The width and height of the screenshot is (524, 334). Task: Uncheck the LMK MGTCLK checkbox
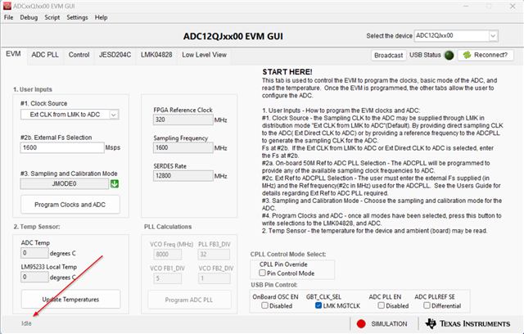point(318,305)
